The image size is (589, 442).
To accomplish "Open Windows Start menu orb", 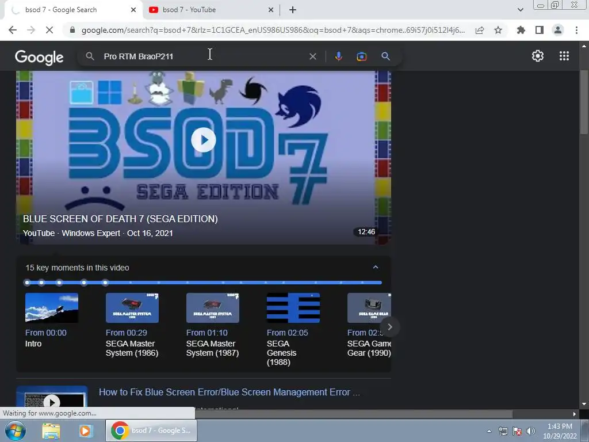I will (15, 430).
